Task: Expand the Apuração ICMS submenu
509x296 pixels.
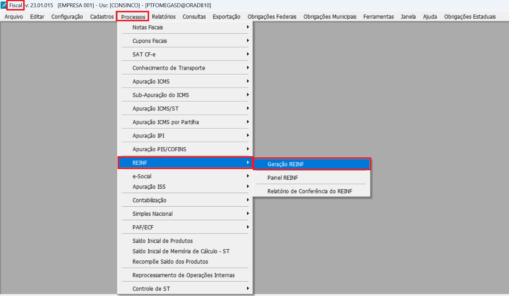Action: coord(185,82)
